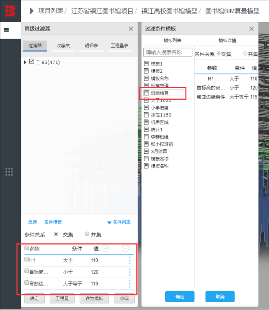Focus the template name search field

pos(168,52)
